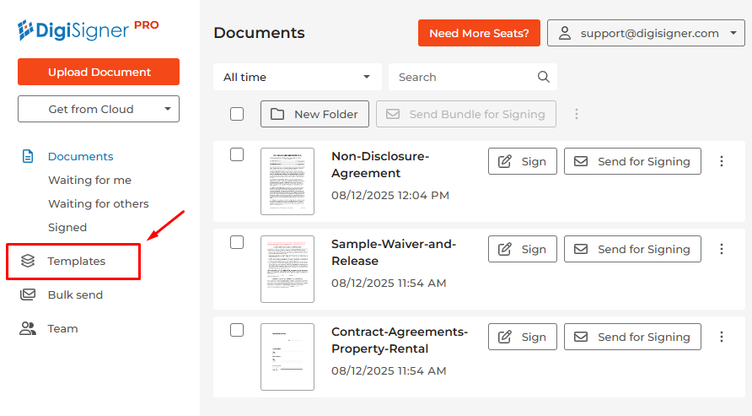Expand the All time filter dropdown

[x=297, y=77]
